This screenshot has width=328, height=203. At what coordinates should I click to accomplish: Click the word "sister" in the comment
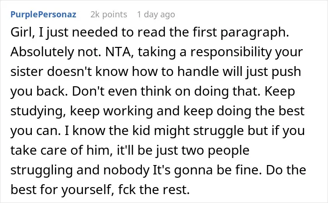click(27, 72)
